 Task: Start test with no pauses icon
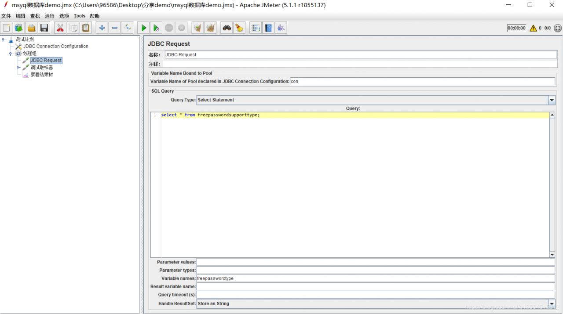(156, 28)
